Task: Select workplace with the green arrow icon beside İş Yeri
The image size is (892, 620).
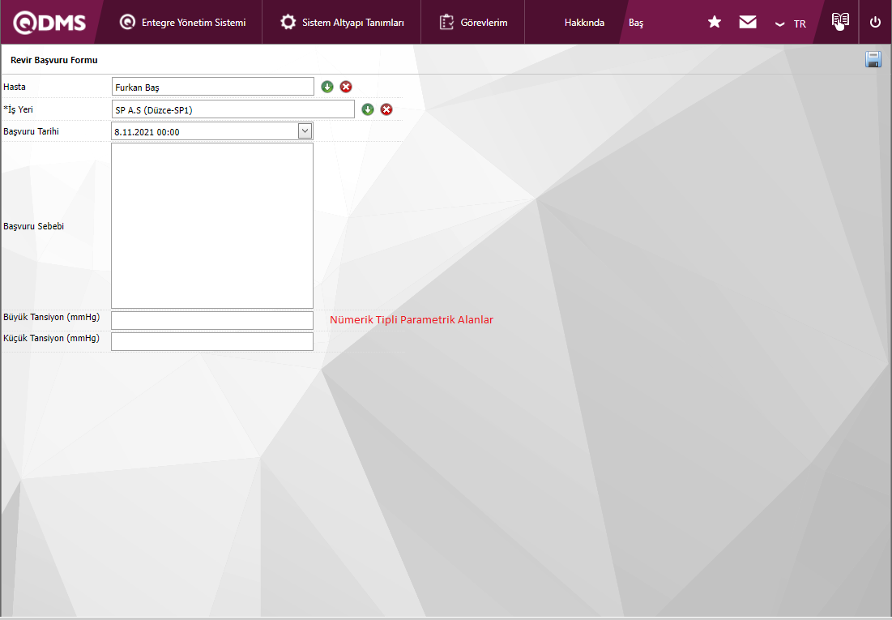Action: 368,109
